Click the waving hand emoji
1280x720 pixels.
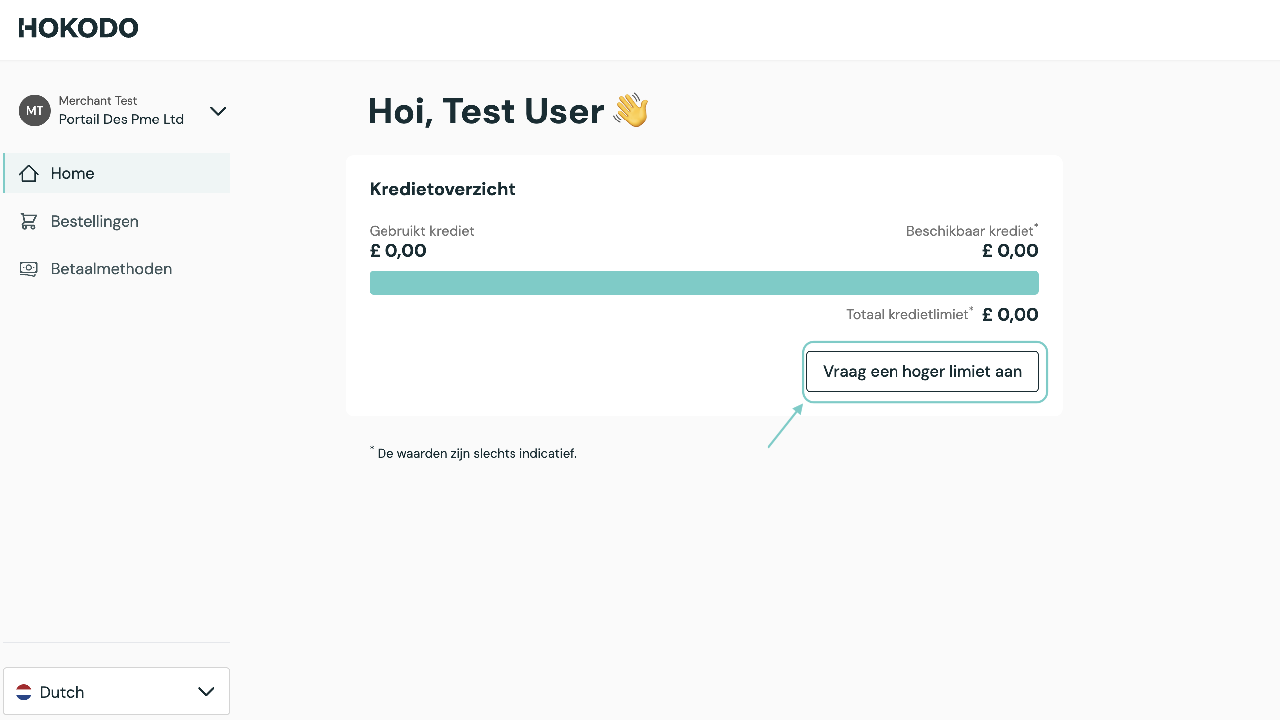631,111
